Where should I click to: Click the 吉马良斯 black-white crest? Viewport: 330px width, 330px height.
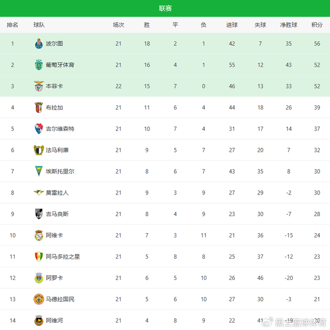click(39, 214)
